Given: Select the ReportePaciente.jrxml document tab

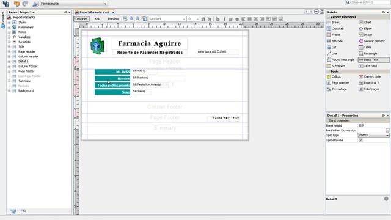Looking at the screenshot, I should pyautogui.click(x=95, y=12).
